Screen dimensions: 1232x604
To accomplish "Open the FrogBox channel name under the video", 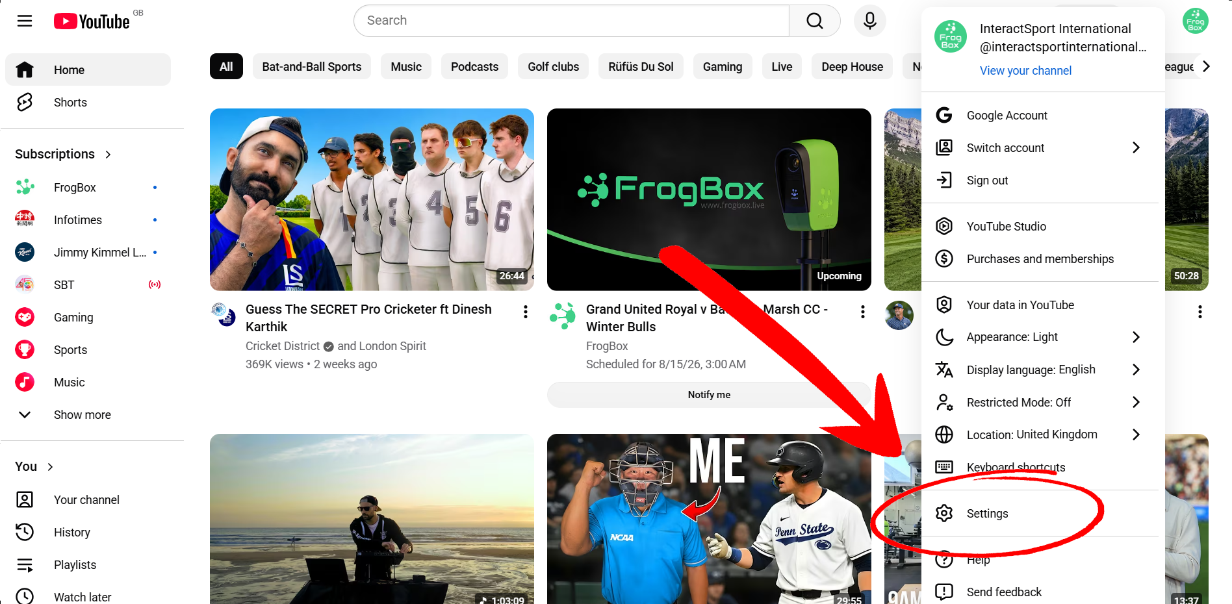I will pos(607,347).
